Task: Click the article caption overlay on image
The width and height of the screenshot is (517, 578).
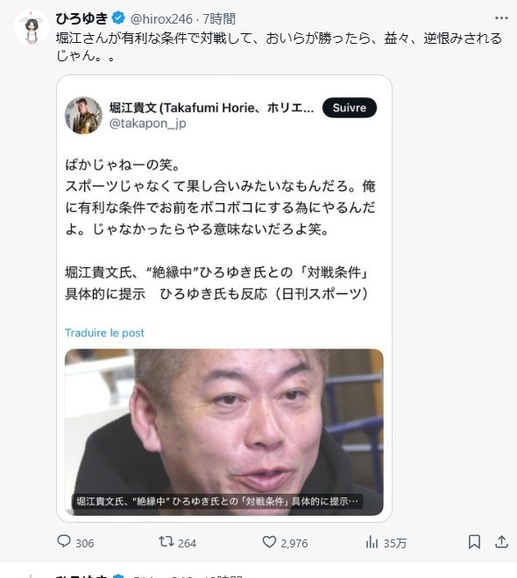Action: click(217, 501)
